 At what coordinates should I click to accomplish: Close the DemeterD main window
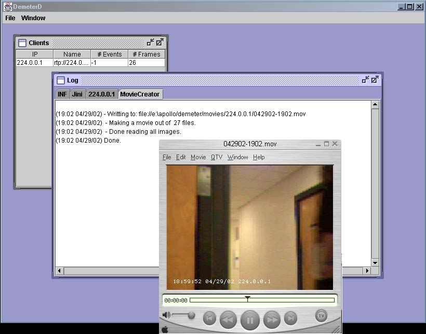pos(419,7)
